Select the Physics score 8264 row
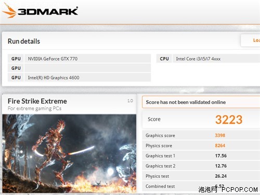Screen dimensions: 260x195 point(201,146)
